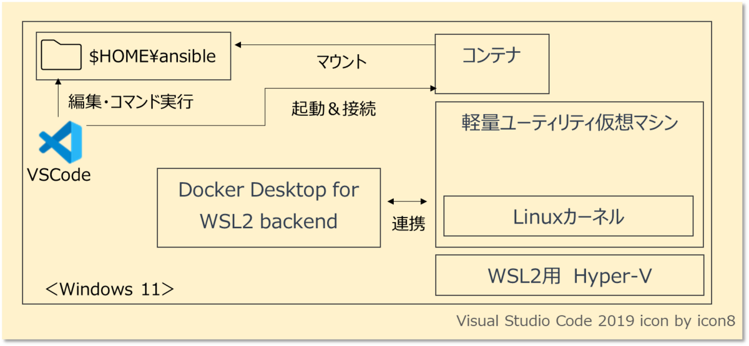This screenshot has height=346, width=749.
Task: Click the Visual Studio Code 2019 icon credit
Action: click(595, 321)
